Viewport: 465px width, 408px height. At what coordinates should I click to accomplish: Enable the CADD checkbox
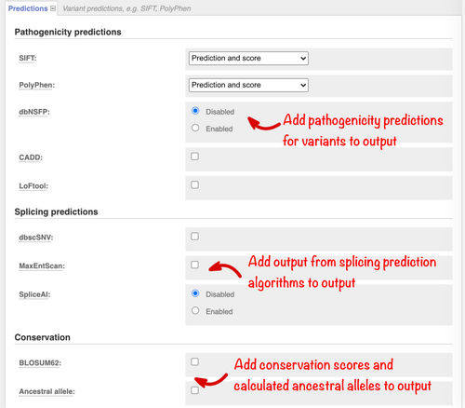point(194,156)
